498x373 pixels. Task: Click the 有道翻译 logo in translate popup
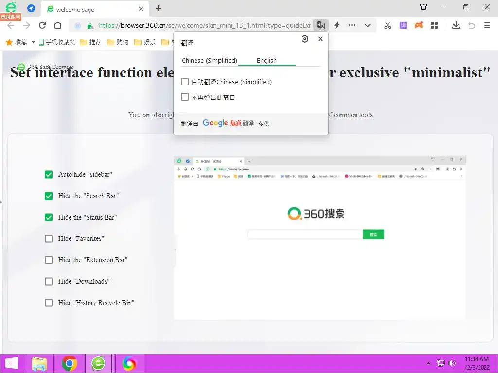point(241,123)
